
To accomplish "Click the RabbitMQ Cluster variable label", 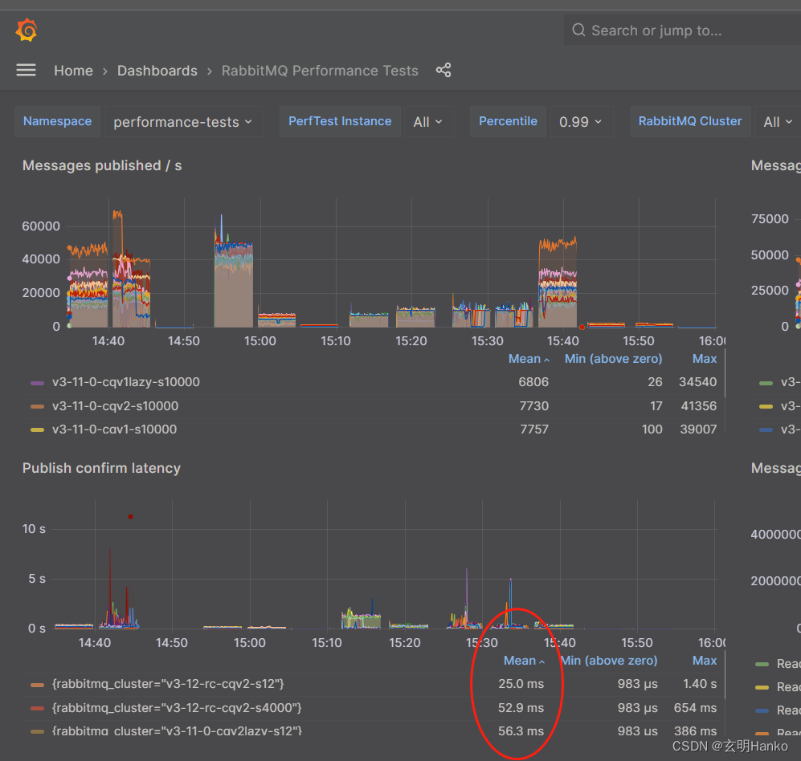I will coord(689,121).
